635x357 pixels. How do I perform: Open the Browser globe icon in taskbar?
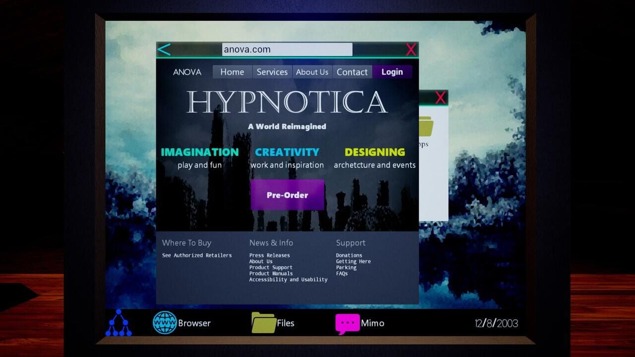(165, 323)
